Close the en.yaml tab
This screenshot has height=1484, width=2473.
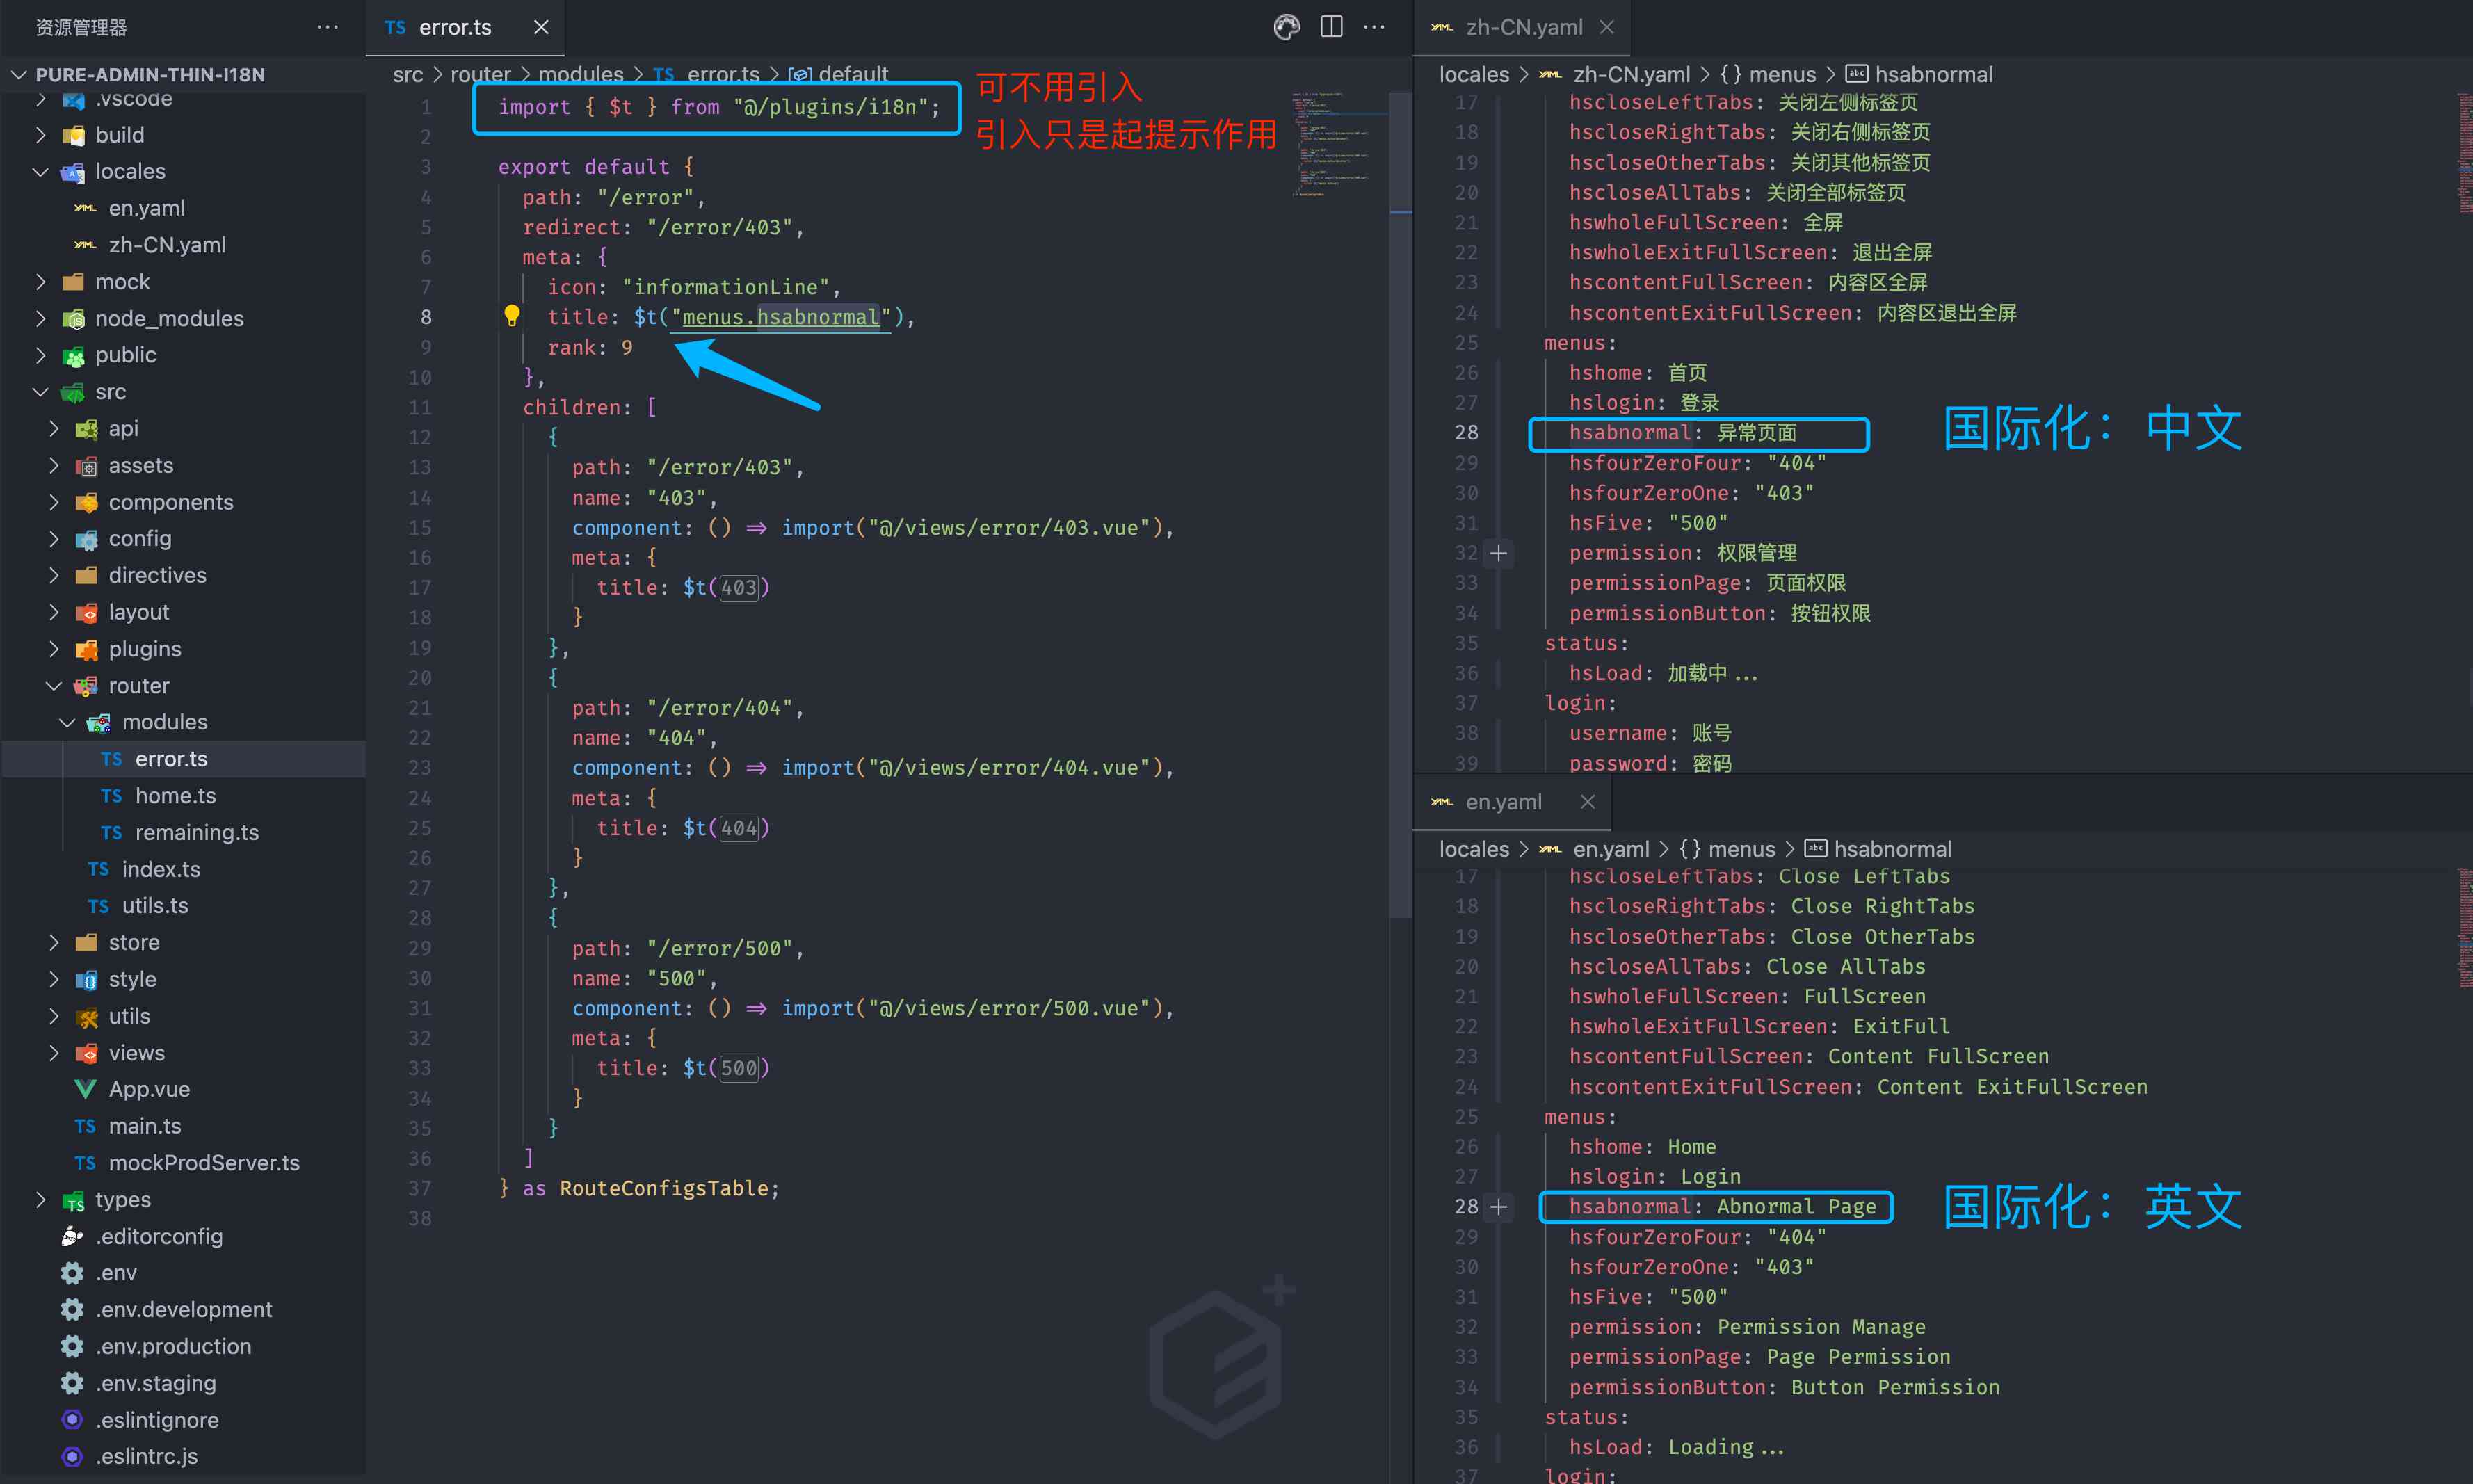pyautogui.click(x=1587, y=802)
